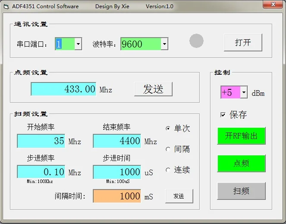The image size is (286, 224).
Task: Click the 间隔时间: label
Action: [70, 196]
